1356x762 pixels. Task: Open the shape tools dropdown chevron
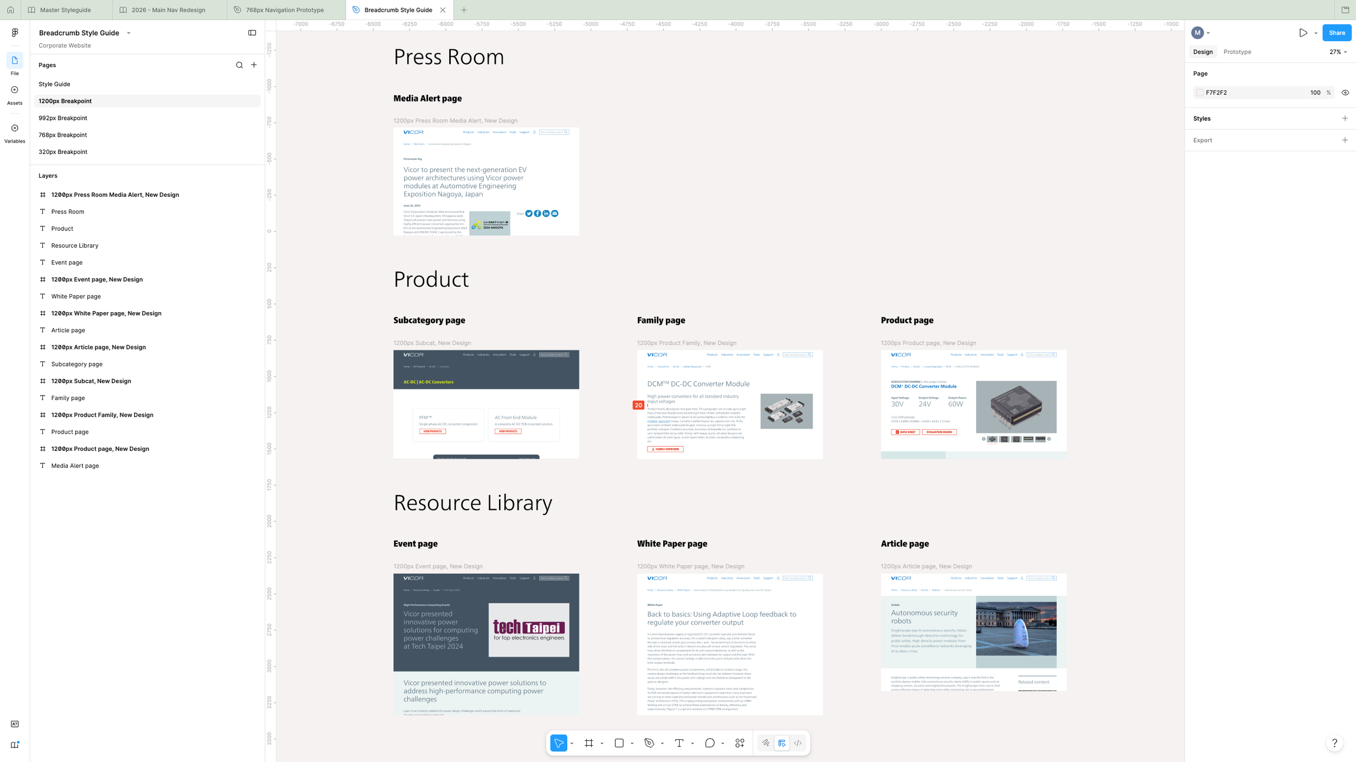(x=632, y=744)
